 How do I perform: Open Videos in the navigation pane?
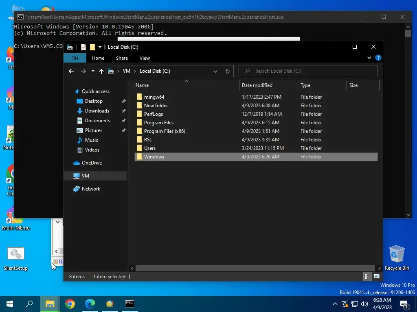(x=92, y=150)
